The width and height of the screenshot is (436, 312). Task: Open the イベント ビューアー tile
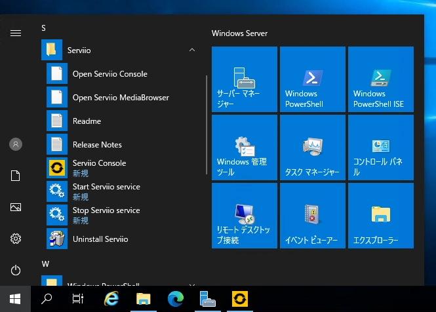313,216
